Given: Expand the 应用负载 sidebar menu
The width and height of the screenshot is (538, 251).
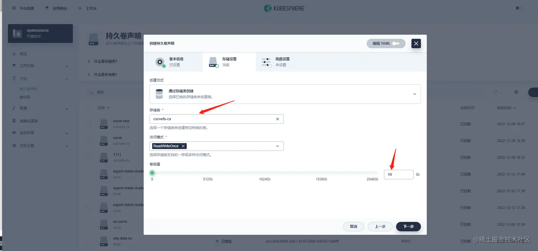Looking at the screenshot, I should (67, 66).
